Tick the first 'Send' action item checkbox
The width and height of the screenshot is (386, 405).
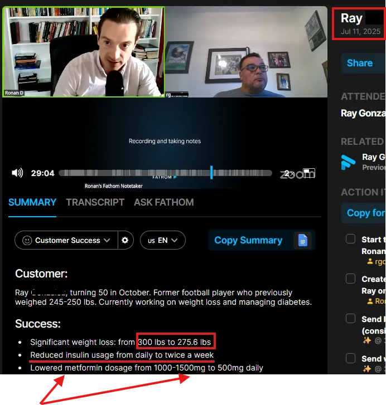351,319
